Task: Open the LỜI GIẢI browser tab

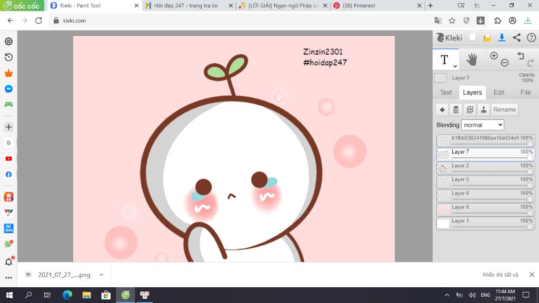Action: [x=283, y=5]
